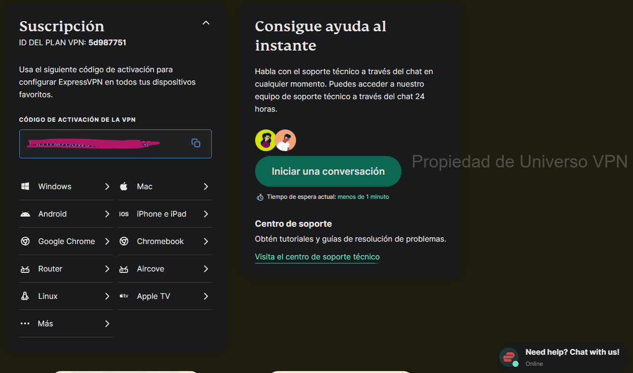This screenshot has width=633, height=373.
Task: Expand the Chromebook instructions arrow
Action: pyautogui.click(x=206, y=241)
